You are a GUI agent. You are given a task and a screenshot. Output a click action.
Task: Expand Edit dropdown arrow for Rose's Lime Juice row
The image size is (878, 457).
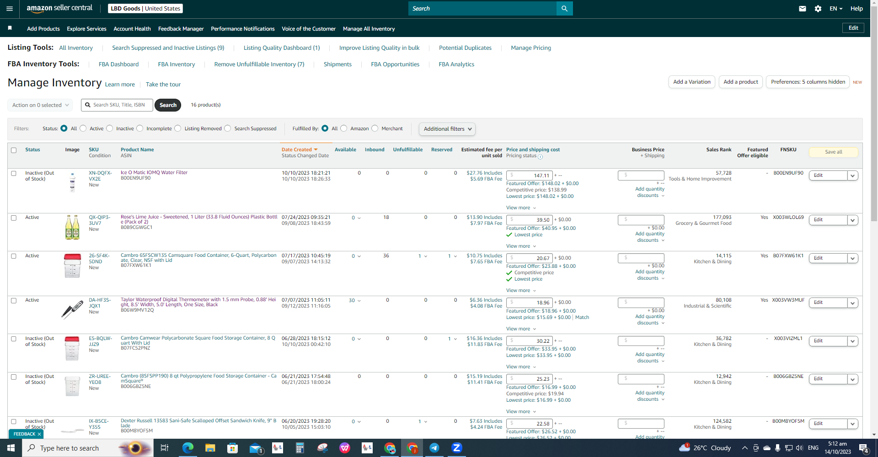[x=853, y=220]
